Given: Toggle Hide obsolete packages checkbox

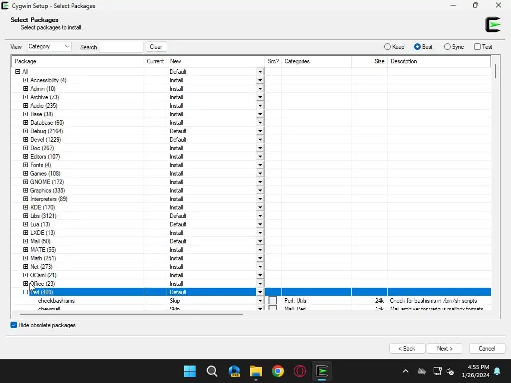Looking at the screenshot, I should [13, 325].
